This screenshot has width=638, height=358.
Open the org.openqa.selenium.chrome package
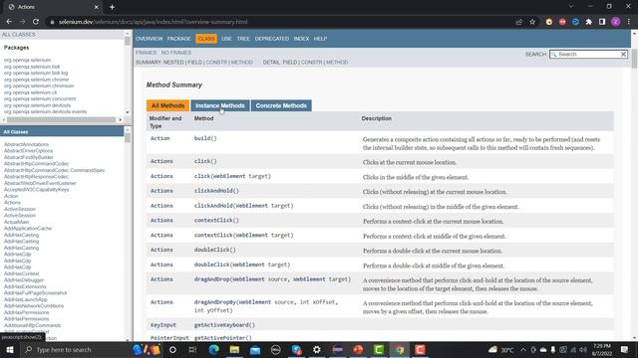(x=36, y=80)
